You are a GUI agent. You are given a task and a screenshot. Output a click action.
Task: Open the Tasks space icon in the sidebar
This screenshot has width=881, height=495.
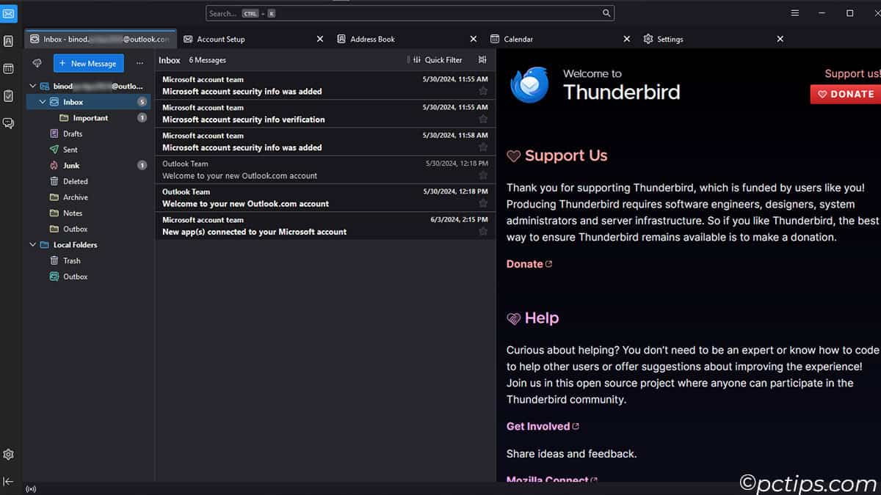point(9,95)
